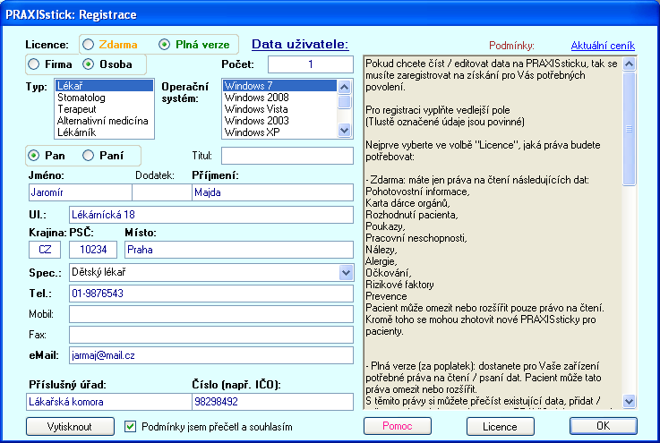Click the operating system list scrollbar thumb
The height and width of the screenshot is (443, 660).
344,102
